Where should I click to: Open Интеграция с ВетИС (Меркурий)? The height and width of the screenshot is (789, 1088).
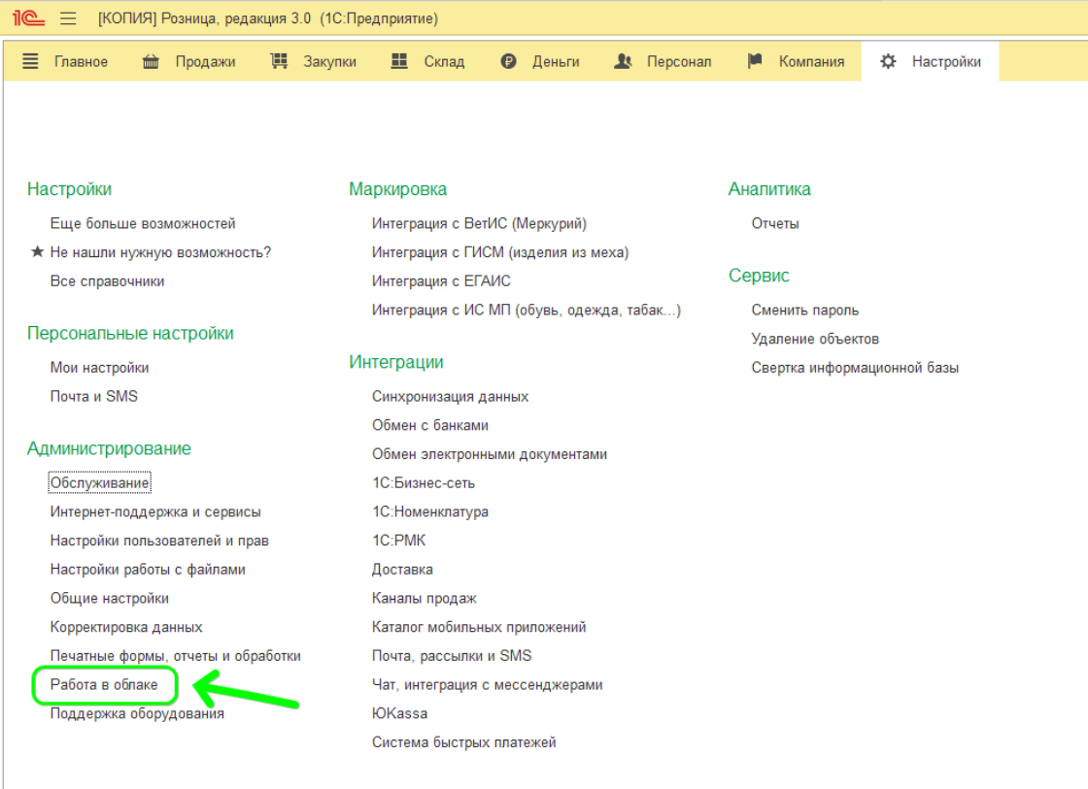(x=479, y=223)
